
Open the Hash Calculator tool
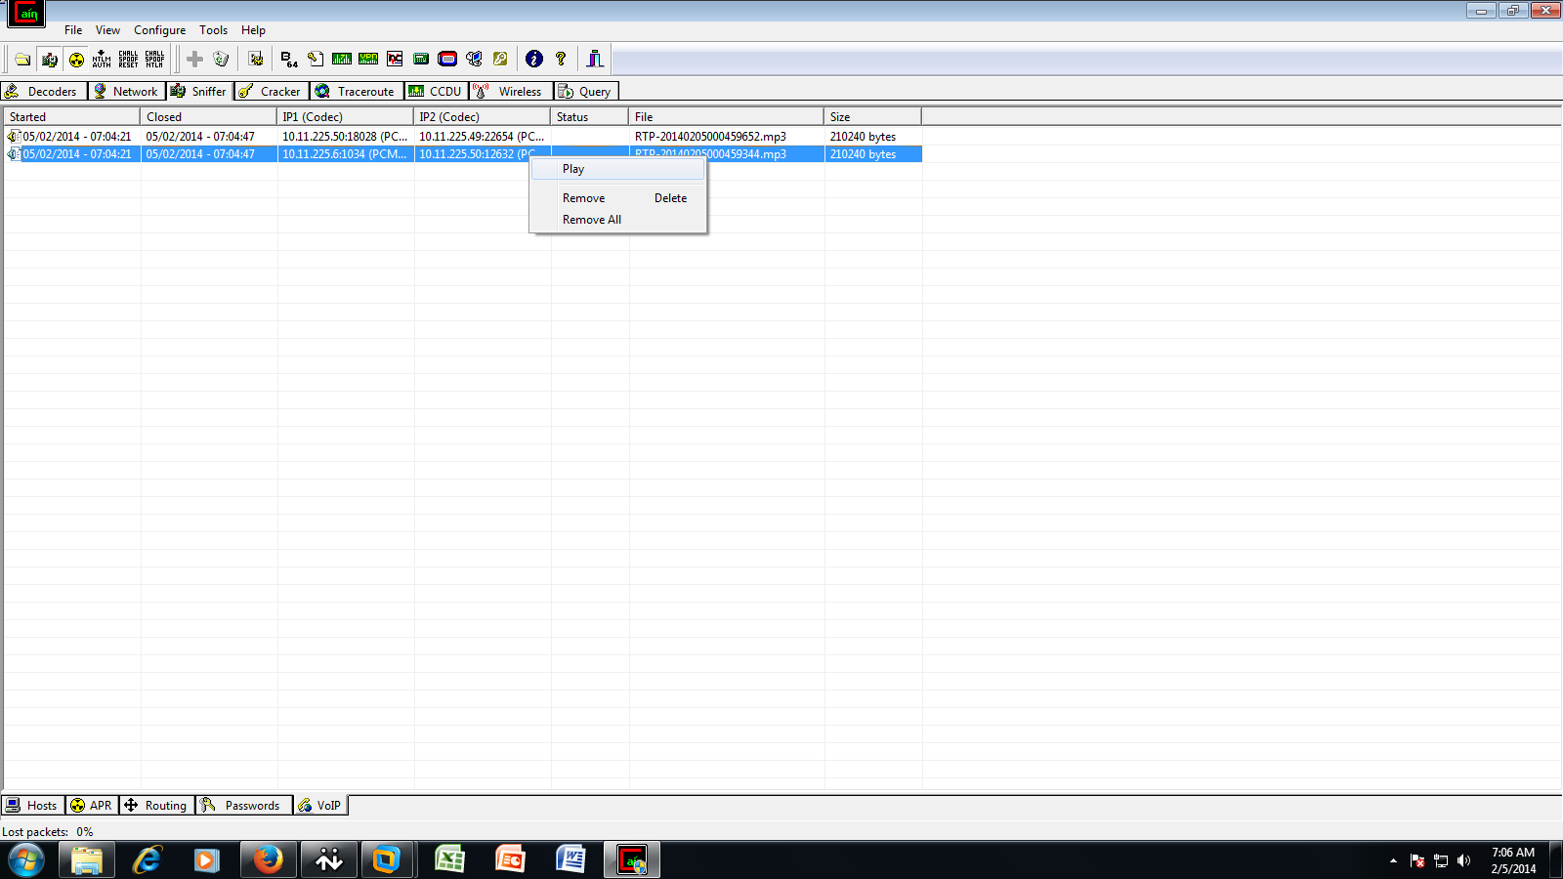(x=421, y=59)
